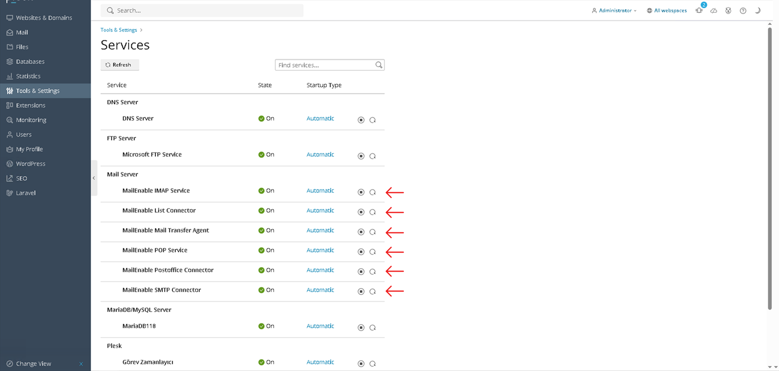Stop the Microsoft FTP Service
Viewport: 779px width, 371px height.
361,156
